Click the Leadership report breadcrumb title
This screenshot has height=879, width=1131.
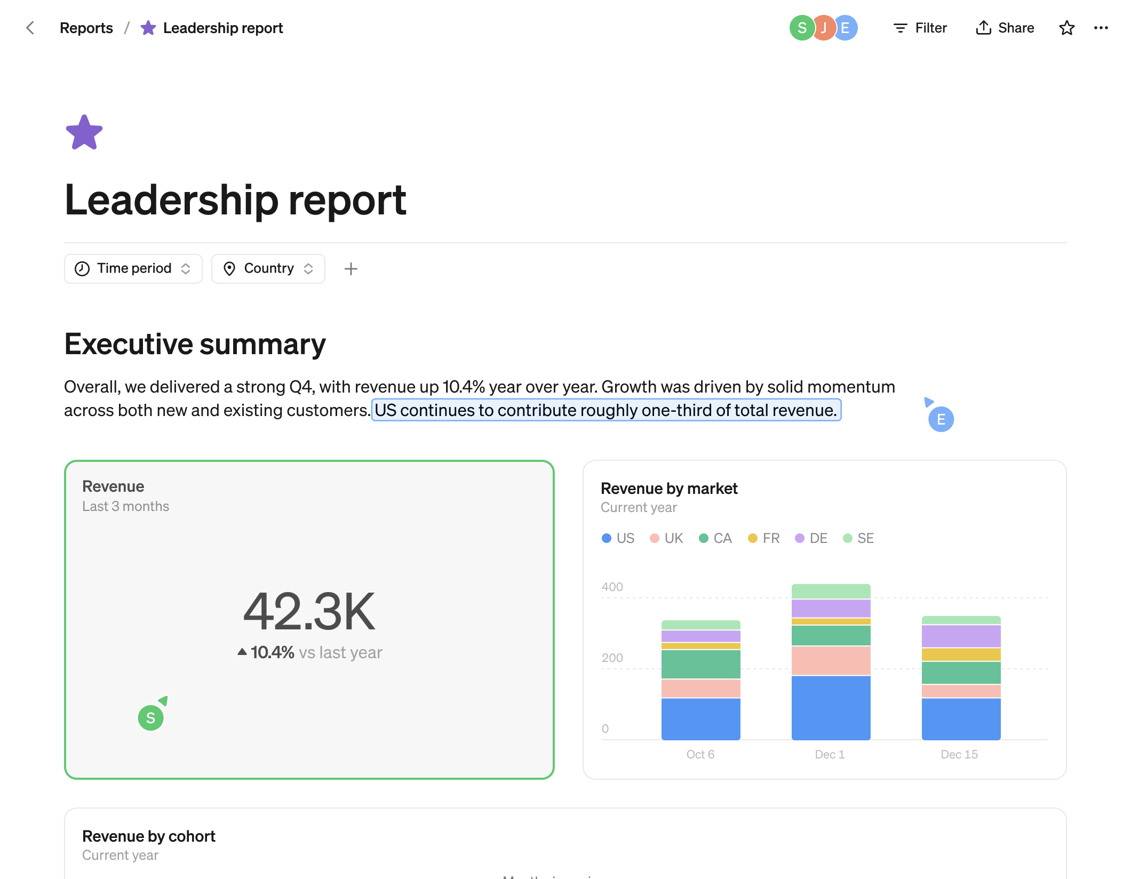point(222,28)
